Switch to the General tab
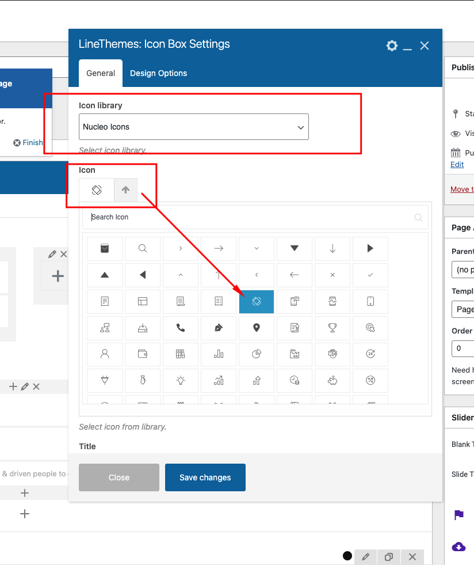The width and height of the screenshot is (474, 565). (101, 73)
